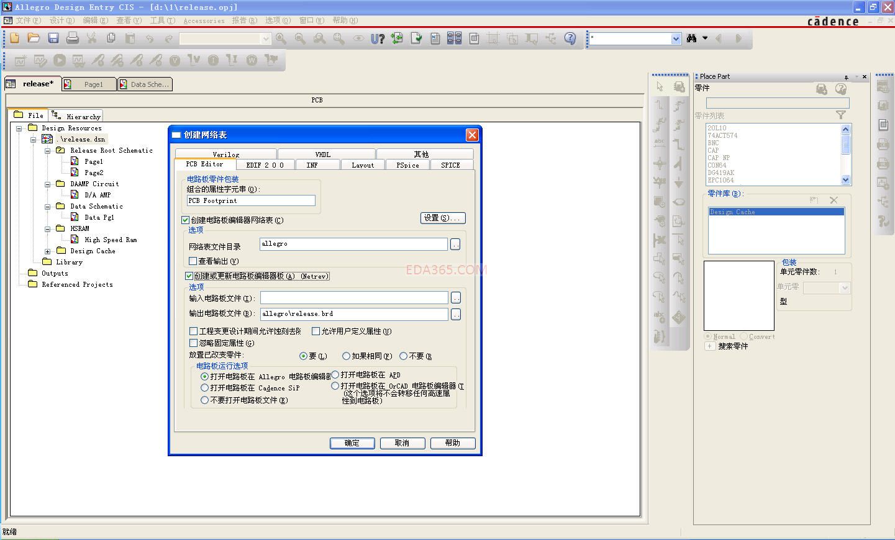This screenshot has width=895, height=540.
Task: Select the 如果相同 radio button
Action: pyautogui.click(x=346, y=356)
